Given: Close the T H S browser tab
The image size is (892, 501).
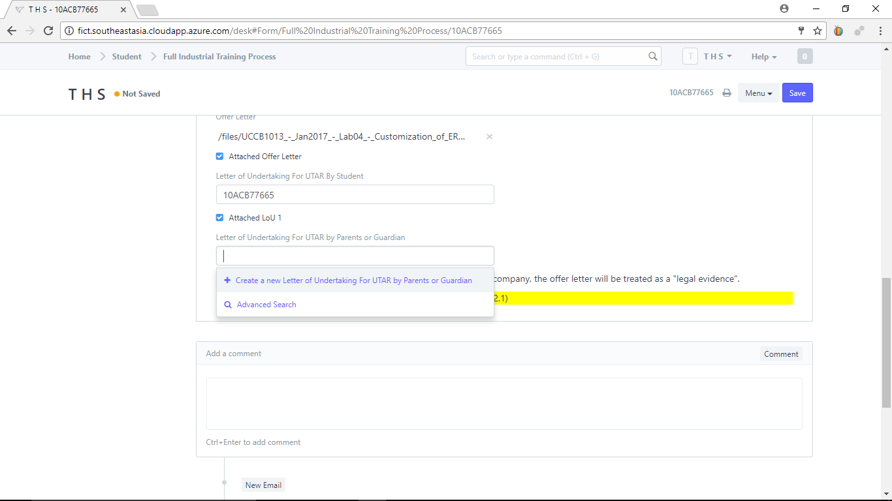Looking at the screenshot, I should 123,10.
